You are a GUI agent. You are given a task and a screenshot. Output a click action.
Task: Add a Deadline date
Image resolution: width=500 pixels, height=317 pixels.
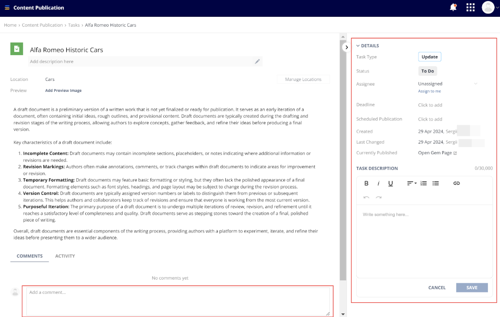(x=430, y=105)
